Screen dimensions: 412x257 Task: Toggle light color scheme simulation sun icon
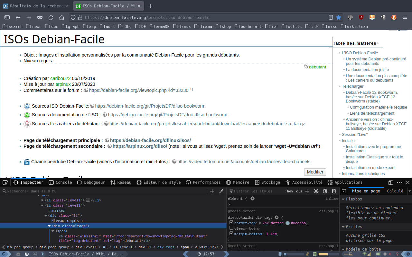[316, 191]
